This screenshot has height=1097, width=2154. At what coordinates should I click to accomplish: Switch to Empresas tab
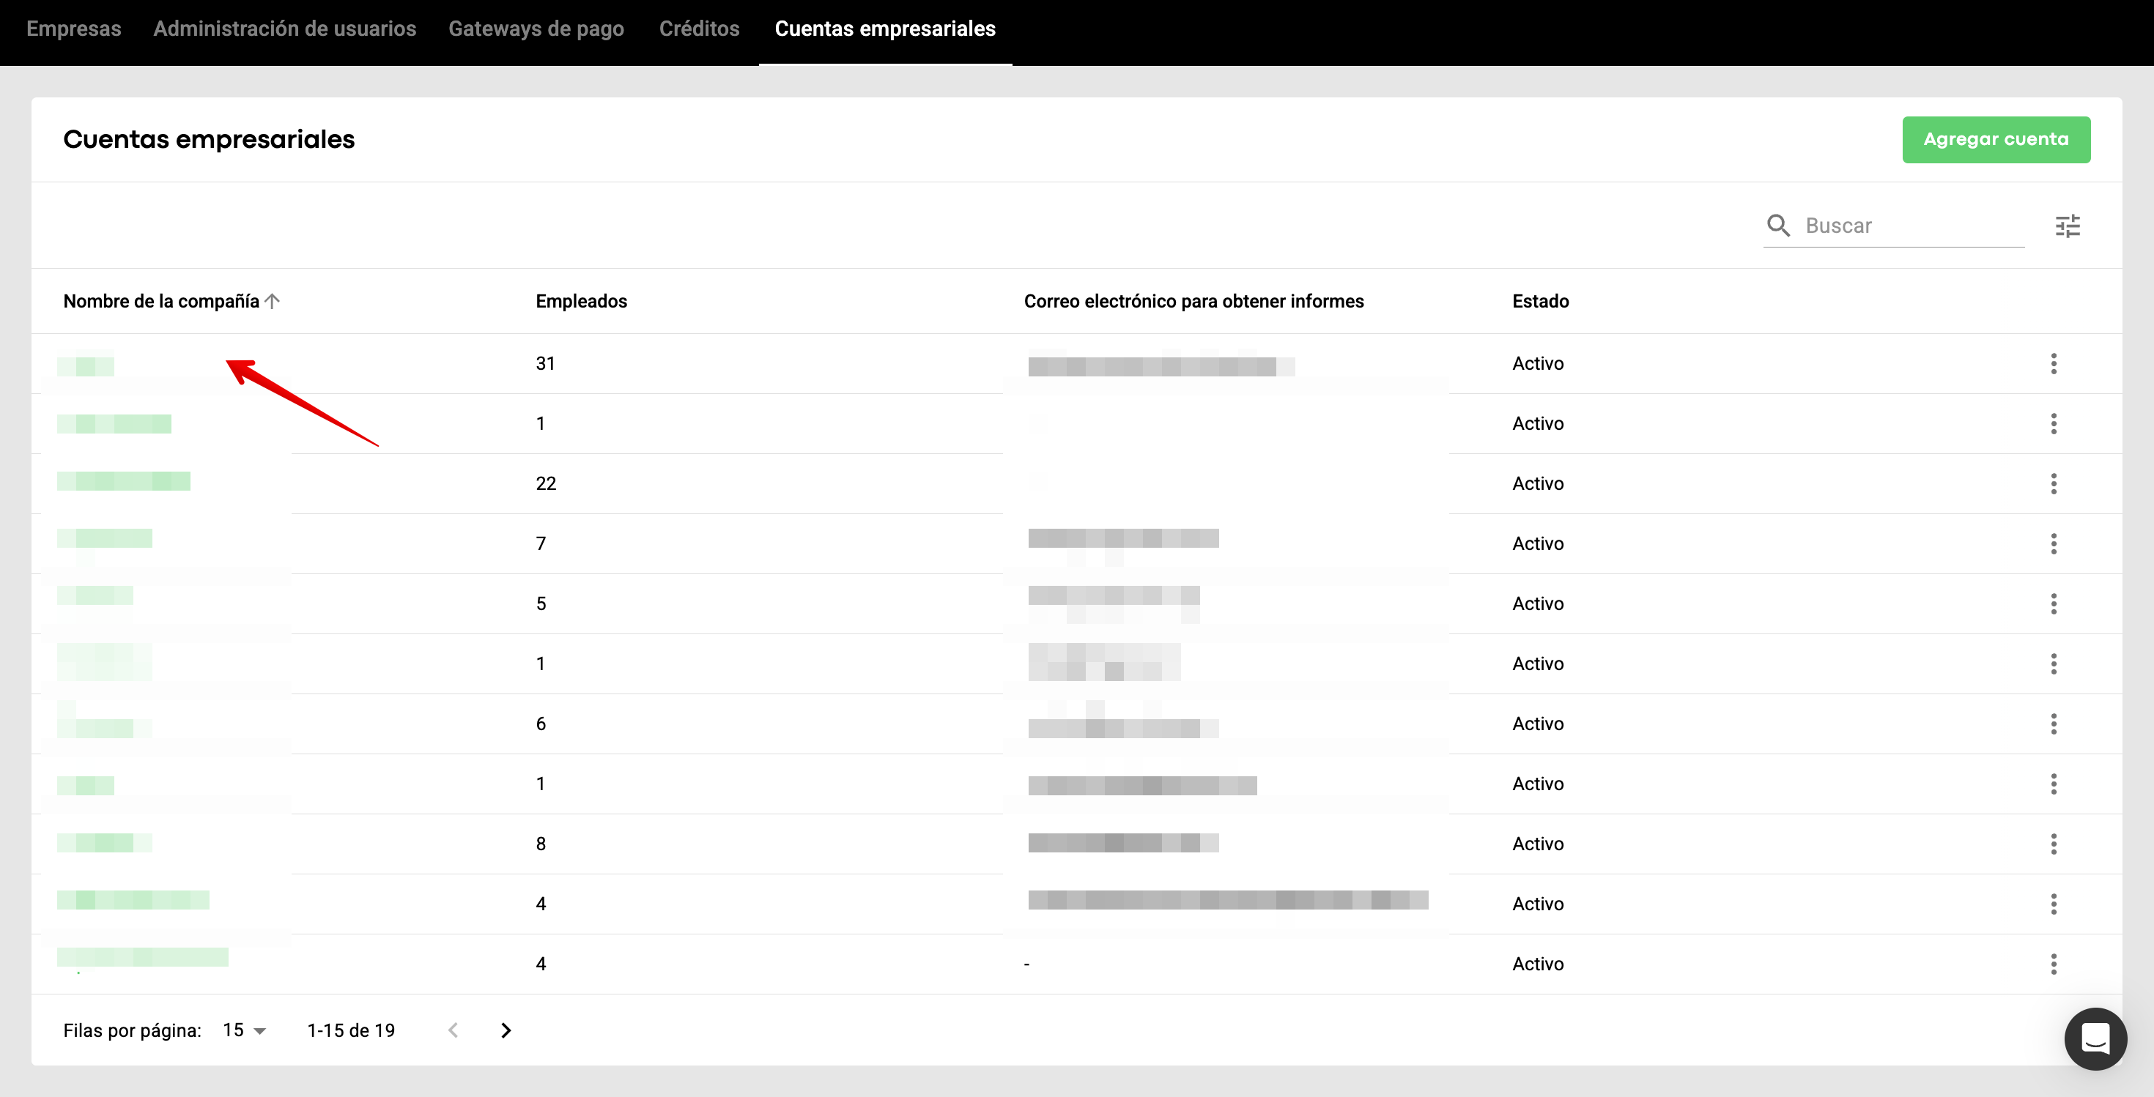click(x=73, y=29)
